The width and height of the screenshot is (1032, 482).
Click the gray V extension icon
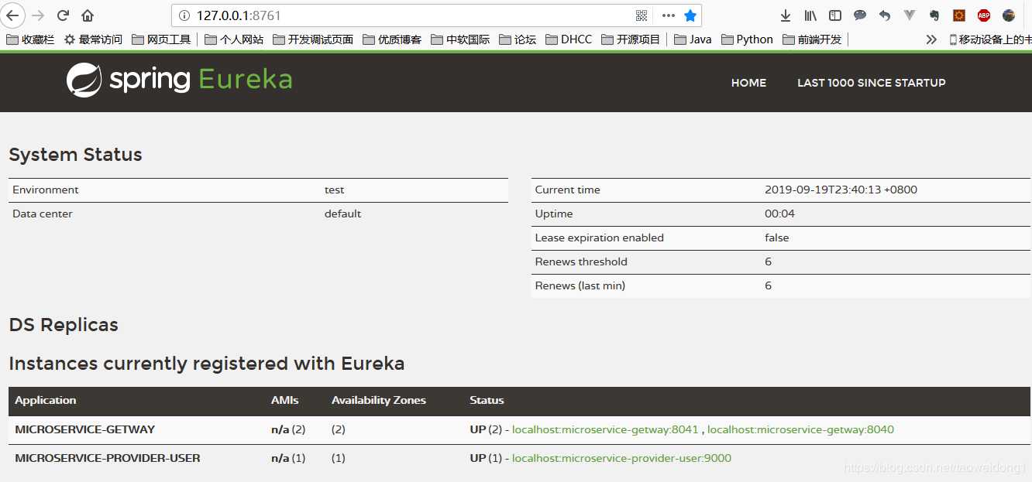pos(910,15)
